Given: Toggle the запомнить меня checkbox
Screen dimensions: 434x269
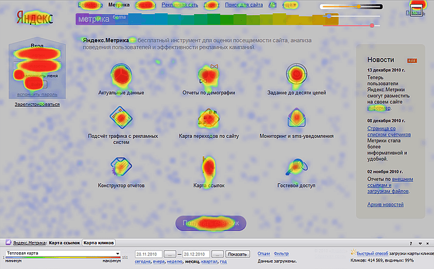Looking at the screenshot, I should click(x=18, y=76).
